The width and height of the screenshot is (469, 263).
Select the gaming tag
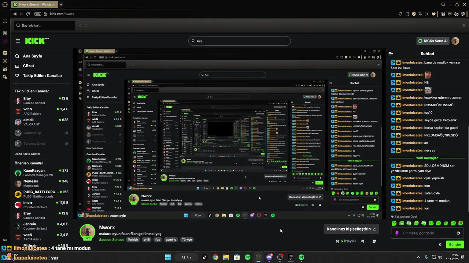coord(171,240)
